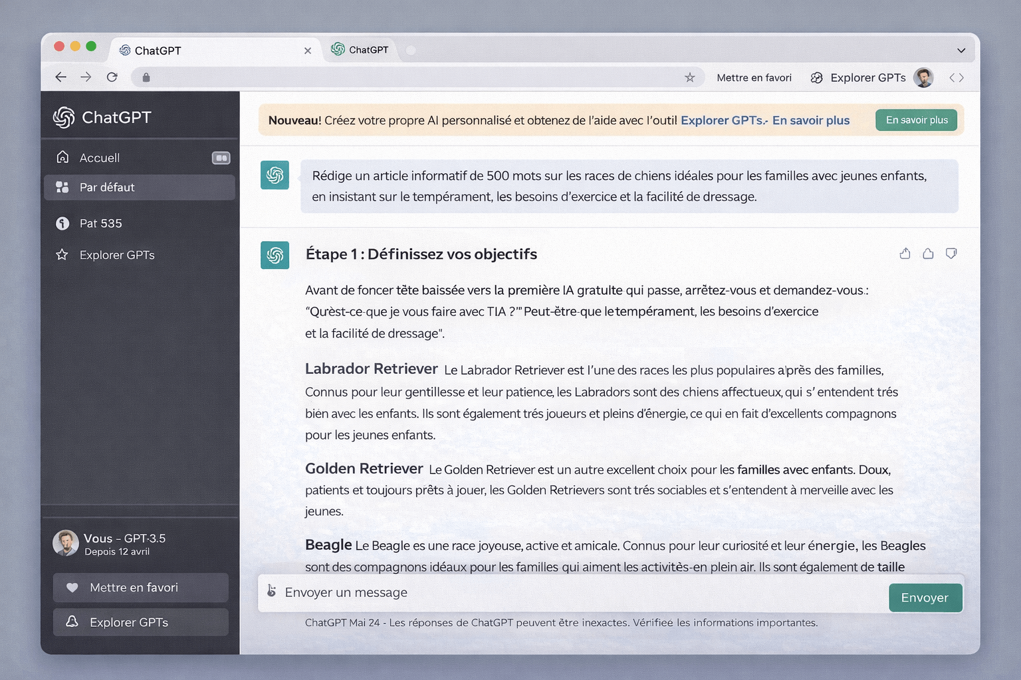Viewport: 1021px width, 680px height.
Task: Follow the Explorer GPTs link in banner
Action: (x=722, y=121)
